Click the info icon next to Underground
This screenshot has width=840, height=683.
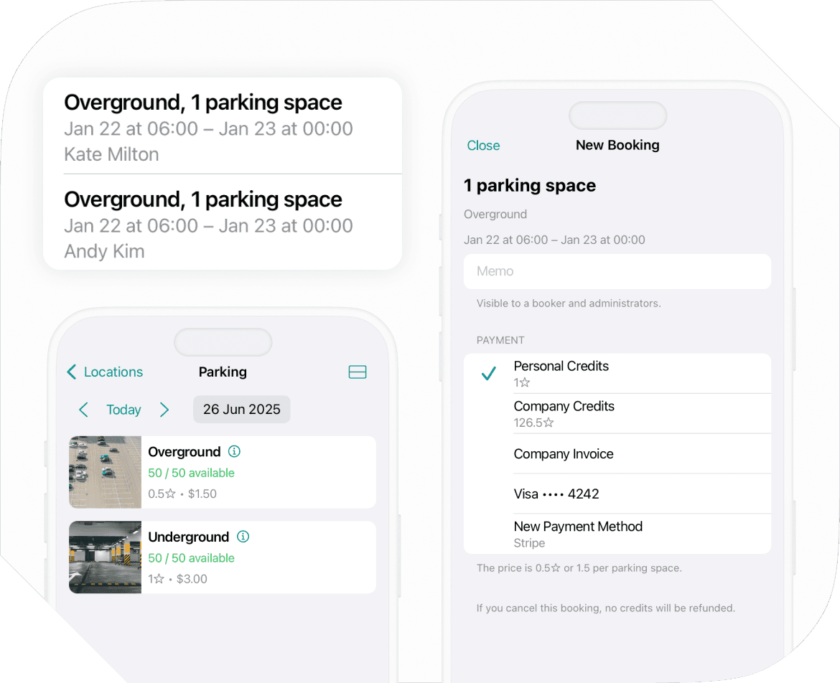click(x=243, y=537)
